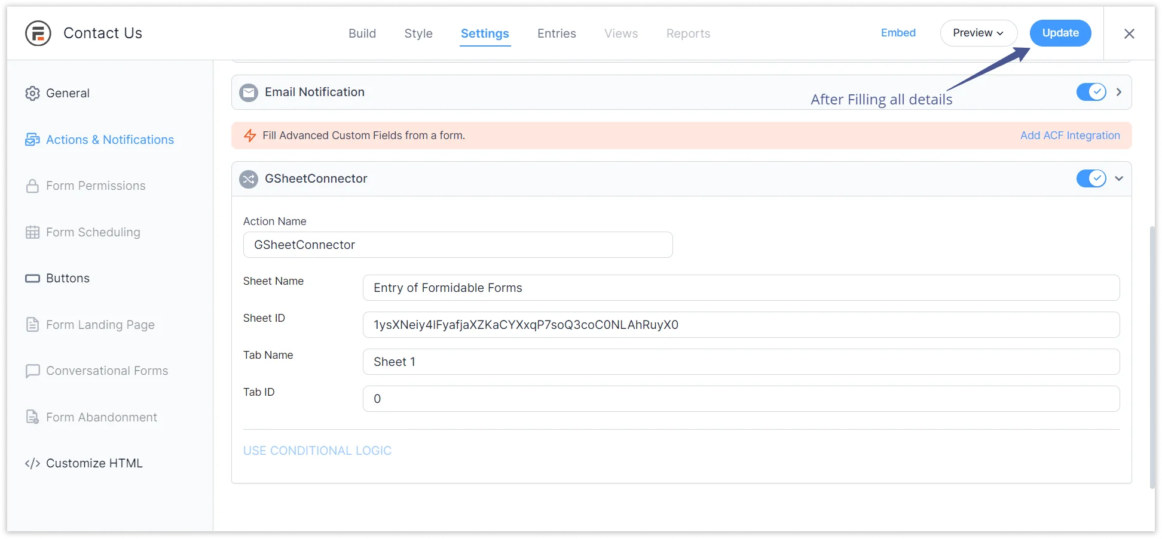The width and height of the screenshot is (1162, 539).
Task: Click the Form Permissions lock icon
Action: click(x=32, y=186)
